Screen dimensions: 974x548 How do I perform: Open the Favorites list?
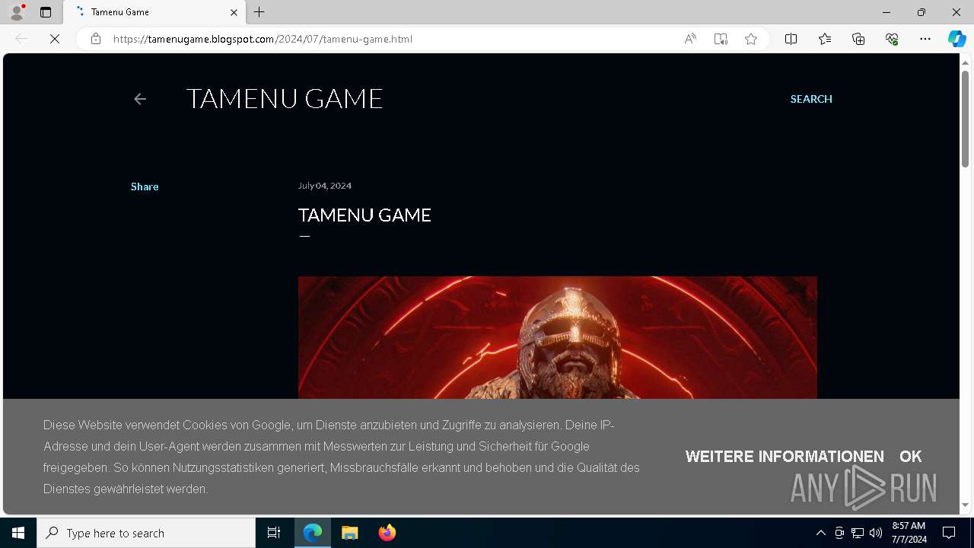tap(825, 39)
